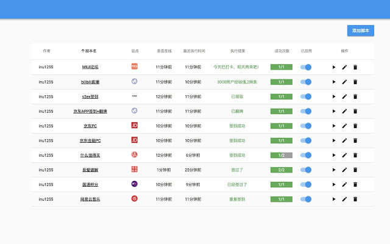
Task: Disable the bilibili直播 enabled switch
Action: click(306, 82)
